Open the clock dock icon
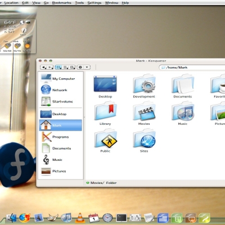Screen dimensions: 225x225 tap(107, 218)
